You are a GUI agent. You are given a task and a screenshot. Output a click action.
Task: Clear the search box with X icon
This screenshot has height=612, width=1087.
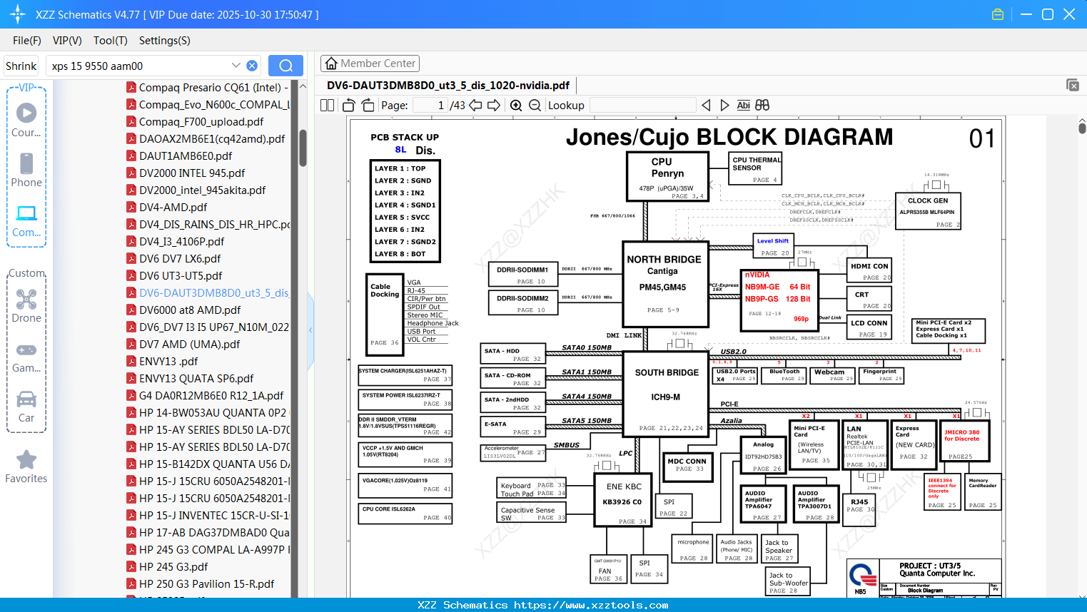click(x=252, y=66)
